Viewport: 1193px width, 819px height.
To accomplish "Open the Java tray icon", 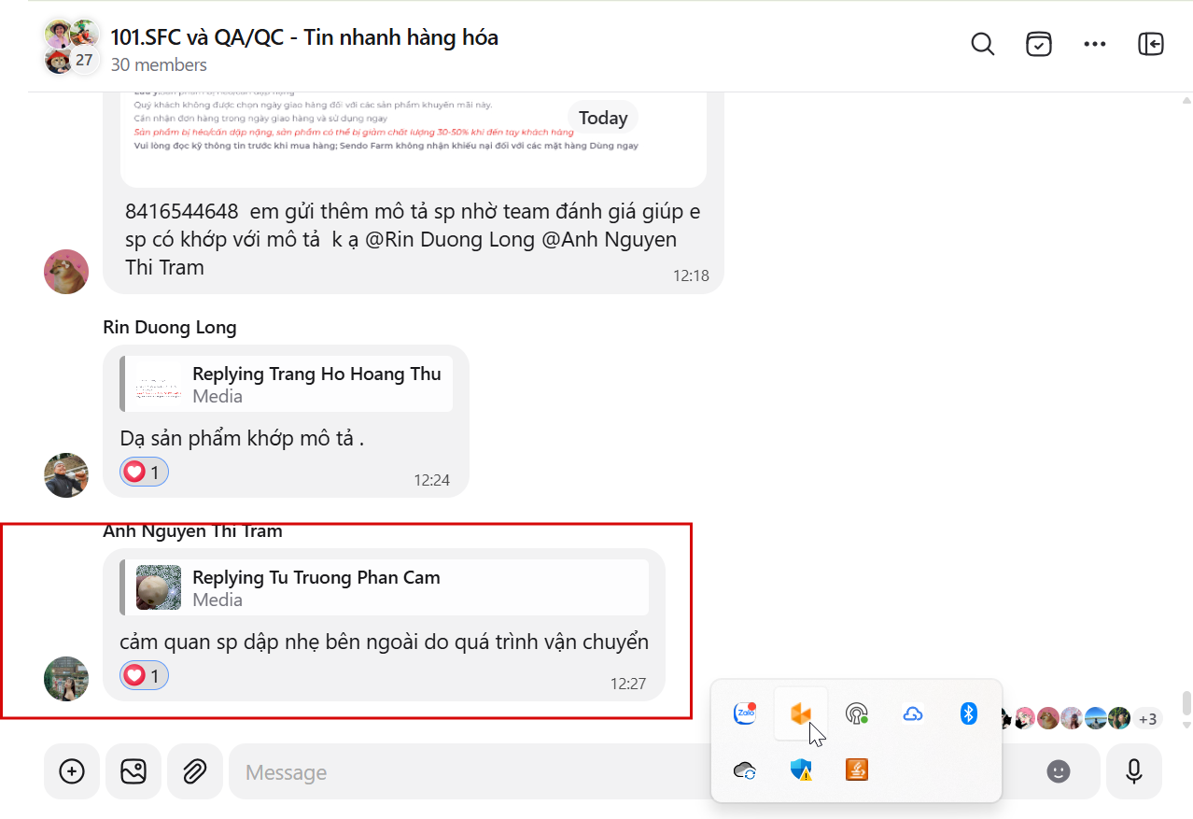I will tap(856, 770).
